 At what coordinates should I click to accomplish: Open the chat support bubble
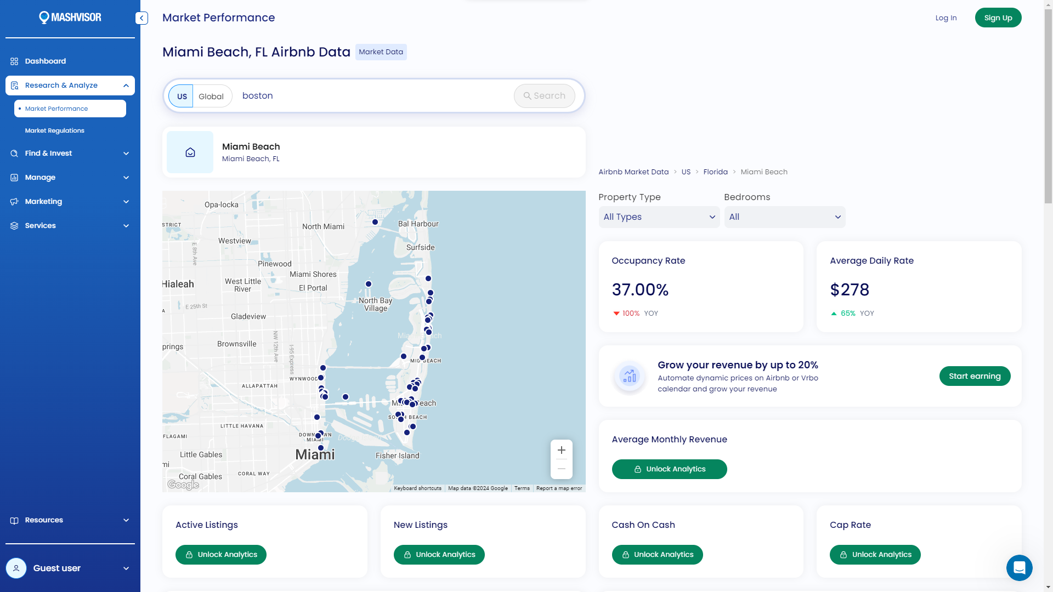coord(1020,568)
